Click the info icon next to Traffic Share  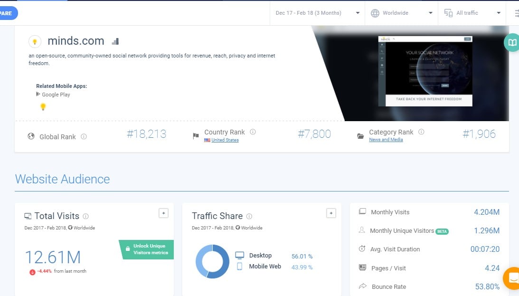click(249, 216)
